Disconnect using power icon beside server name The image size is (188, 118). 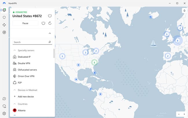click(x=50, y=16)
